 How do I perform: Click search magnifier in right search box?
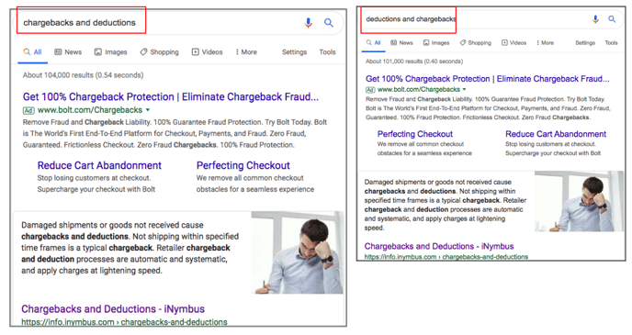(x=612, y=19)
